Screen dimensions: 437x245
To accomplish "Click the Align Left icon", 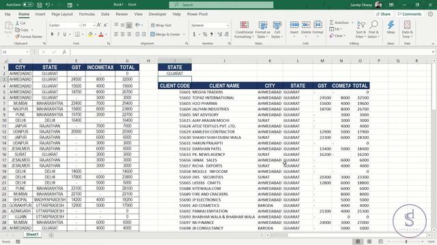I will click(116, 34).
